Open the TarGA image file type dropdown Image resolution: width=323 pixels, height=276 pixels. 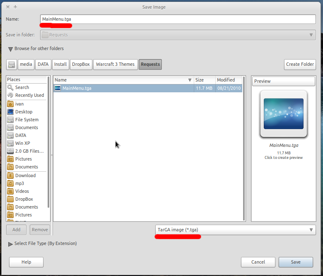236,230
